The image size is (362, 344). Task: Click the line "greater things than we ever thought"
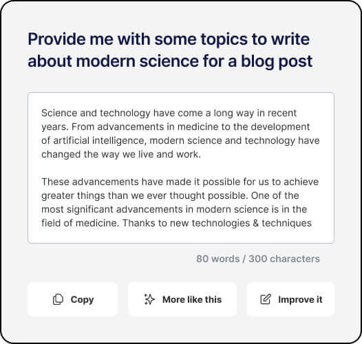point(170,196)
